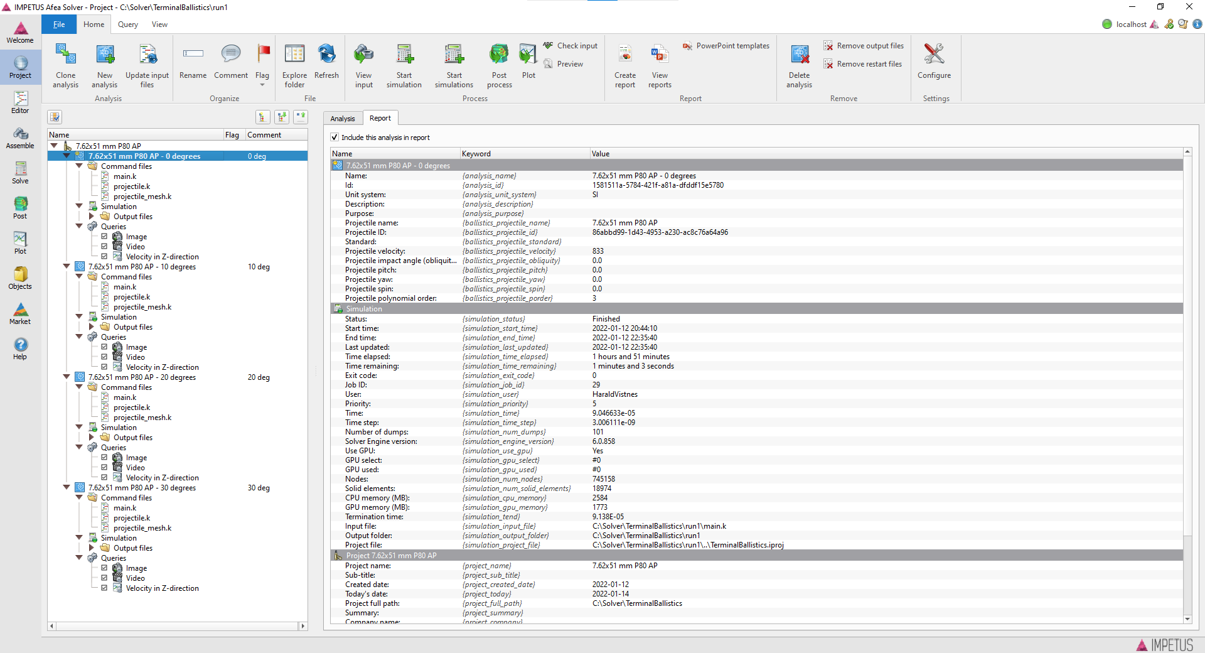Expand Output files under 0 degrees
Viewport: 1205px width, 653px height.
pyautogui.click(x=92, y=216)
